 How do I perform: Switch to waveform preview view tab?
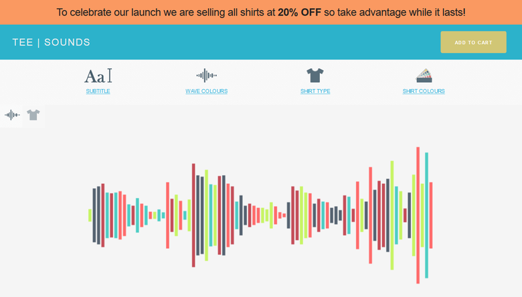click(11, 116)
